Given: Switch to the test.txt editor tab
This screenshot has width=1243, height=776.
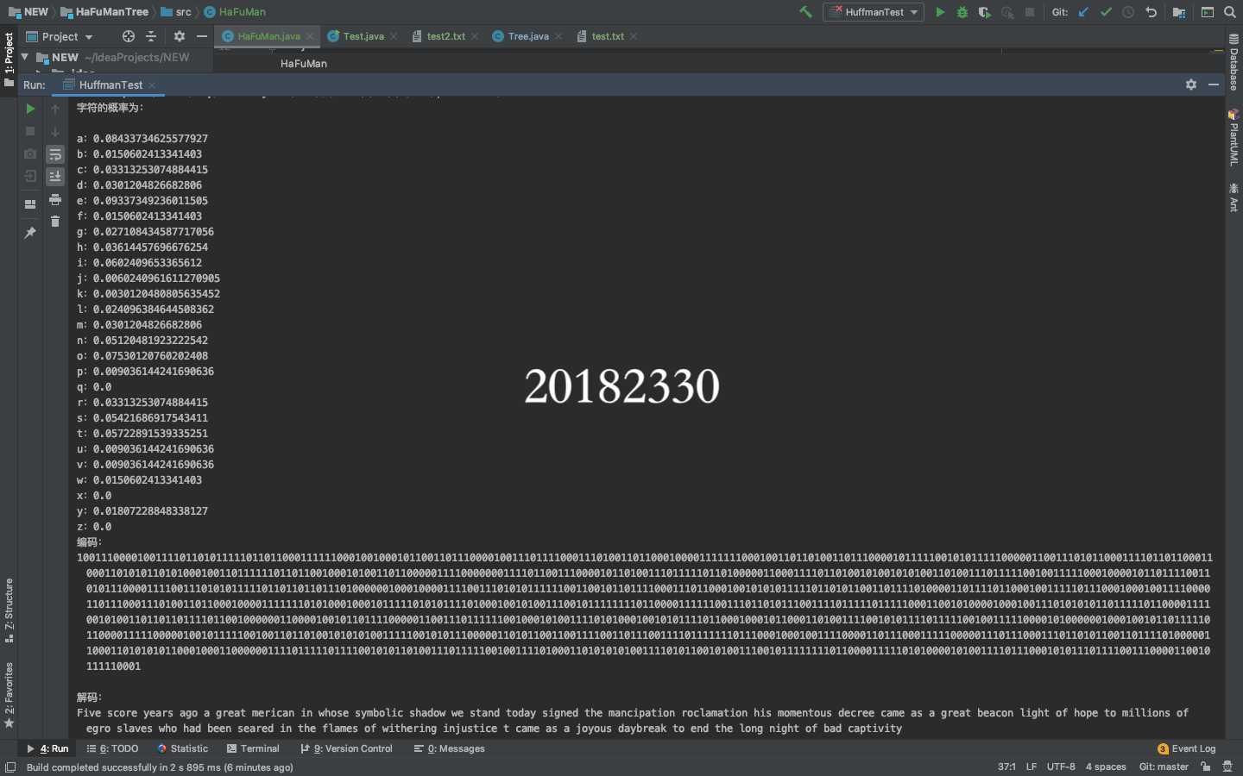Looking at the screenshot, I should (x=608, y=36).
